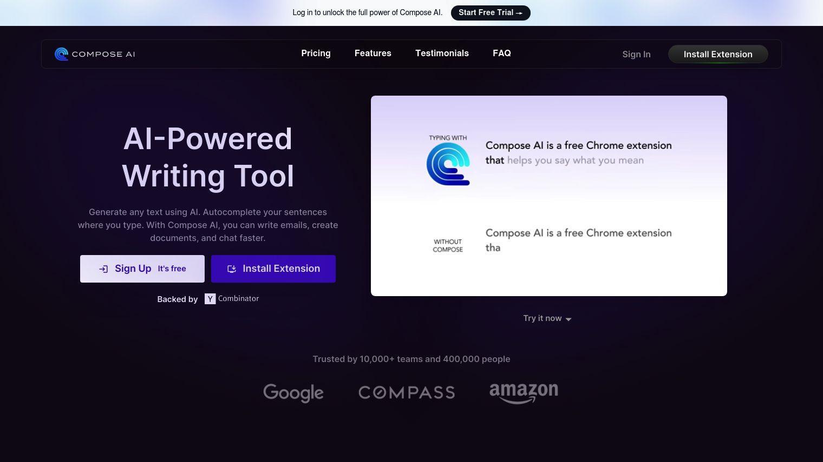Open the FAQ nav link

pyautogui.click(x=501, y=53)
